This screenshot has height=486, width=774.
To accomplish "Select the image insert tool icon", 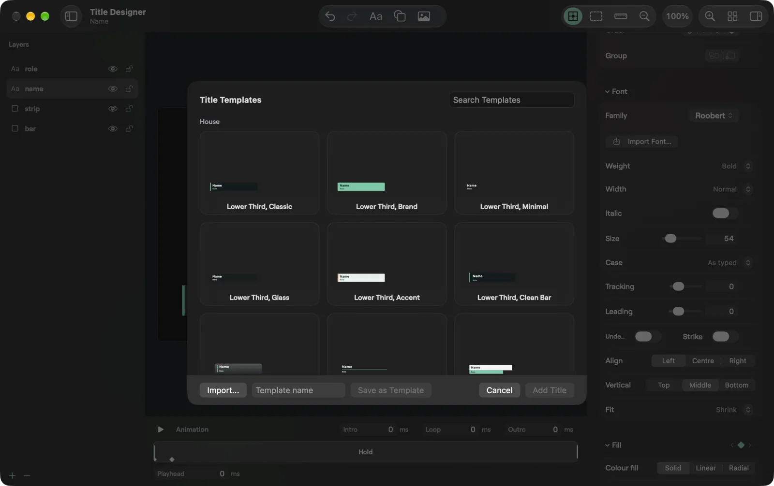I will click(x=424, y=16).
